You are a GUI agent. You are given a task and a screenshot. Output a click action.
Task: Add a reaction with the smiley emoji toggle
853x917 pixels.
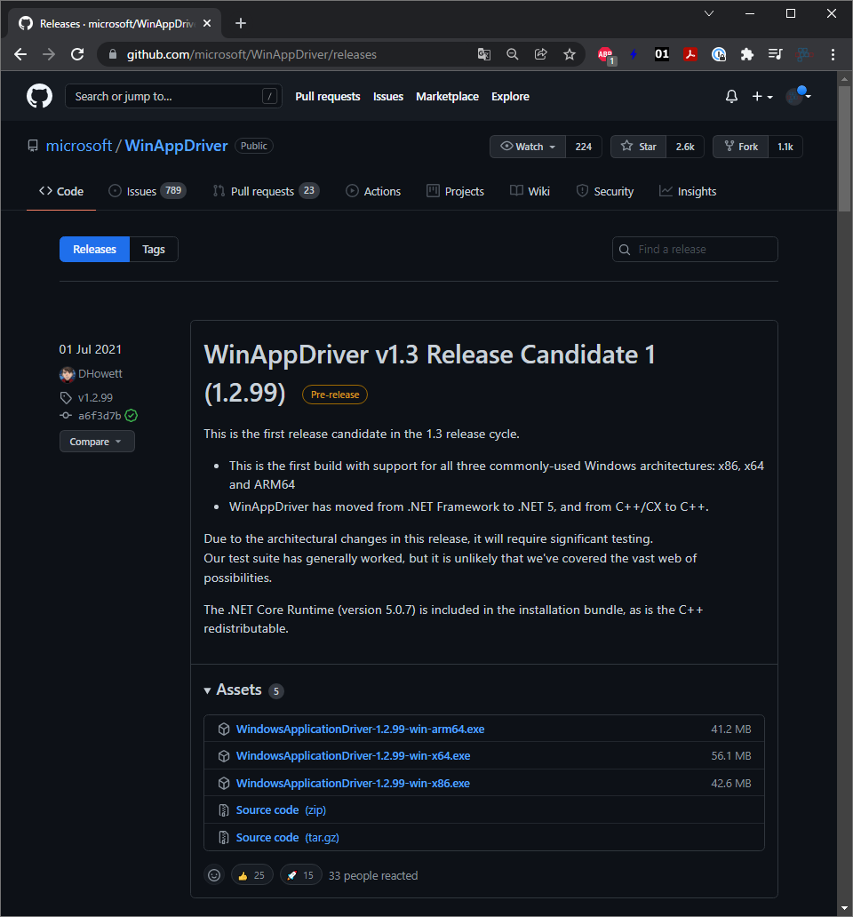(x=213, y=874)
